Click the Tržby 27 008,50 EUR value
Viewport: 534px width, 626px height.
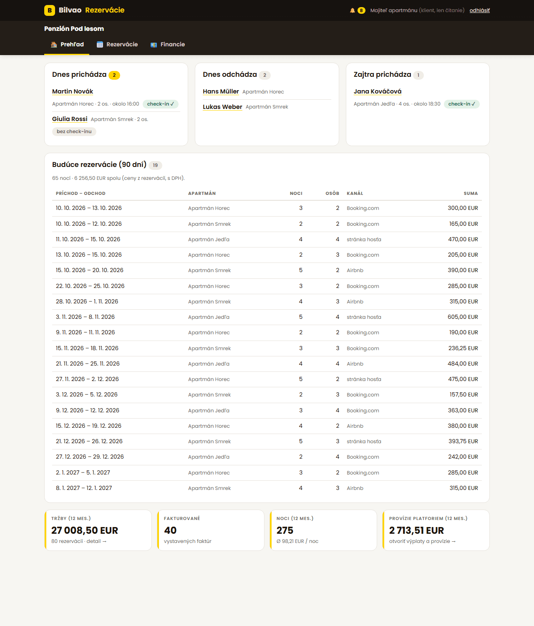(x=85, y=530)
